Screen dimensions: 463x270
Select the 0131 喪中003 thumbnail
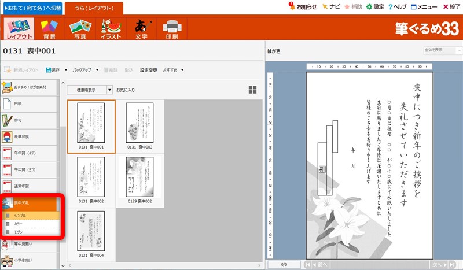click(139, 126)
